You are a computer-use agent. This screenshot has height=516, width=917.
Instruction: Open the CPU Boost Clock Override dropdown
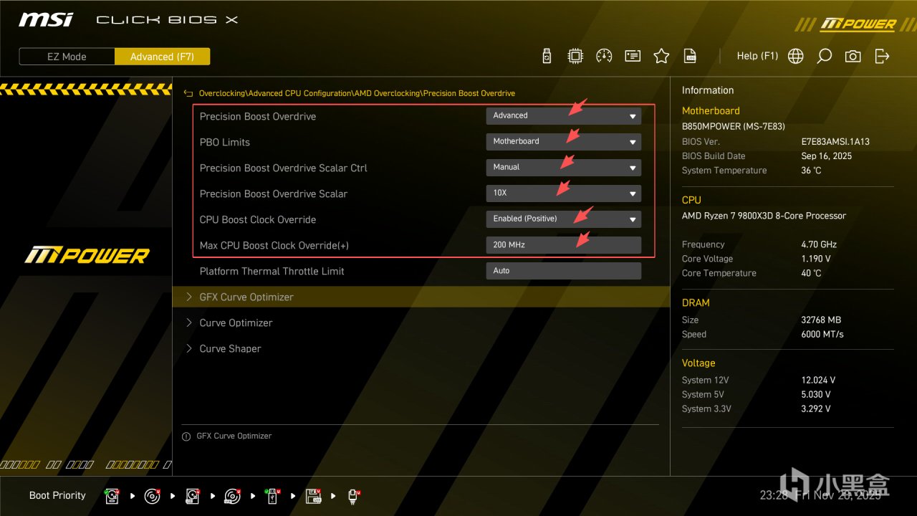pos(563,219)
